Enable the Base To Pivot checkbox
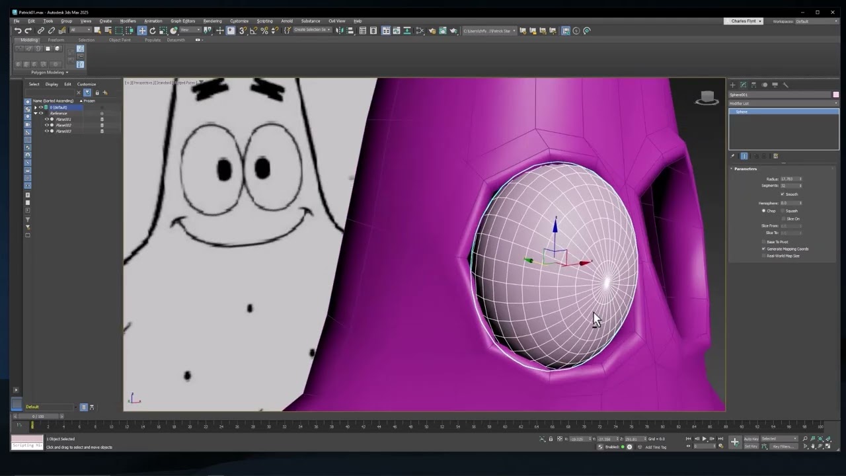The image size is (846, 476). [764, 242]
